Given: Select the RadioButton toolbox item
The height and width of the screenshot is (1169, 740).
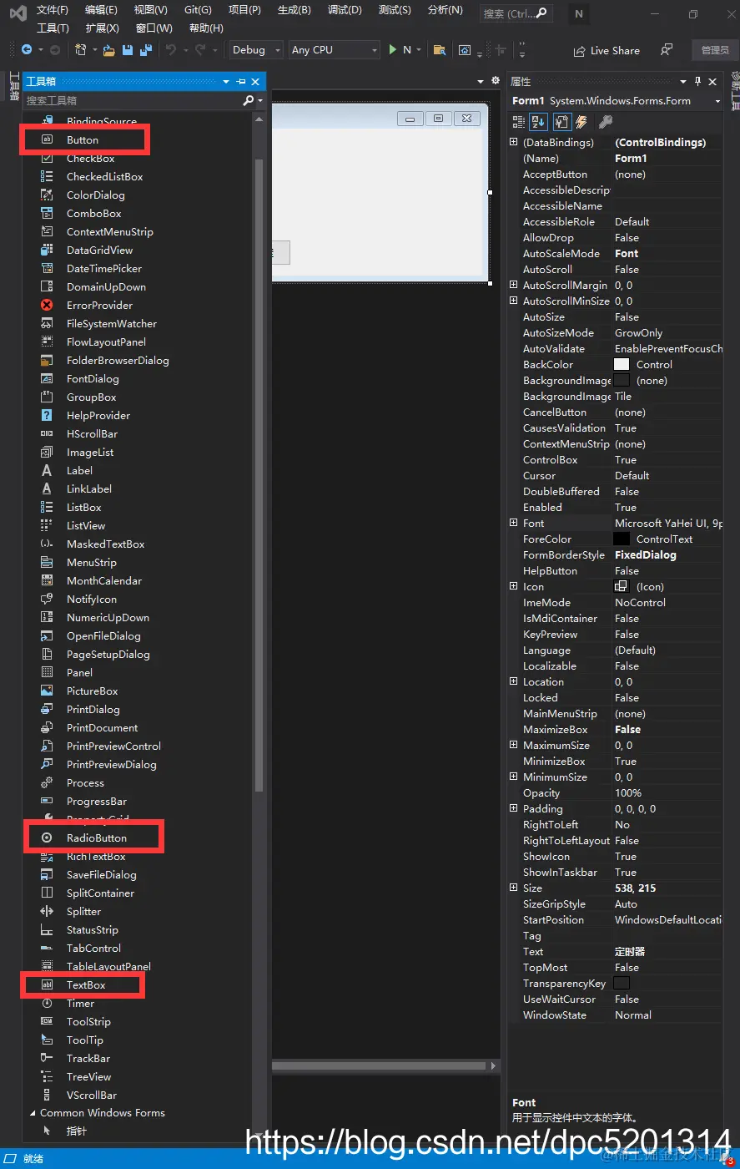Looking at the screenshot, I should coord(97,838).
